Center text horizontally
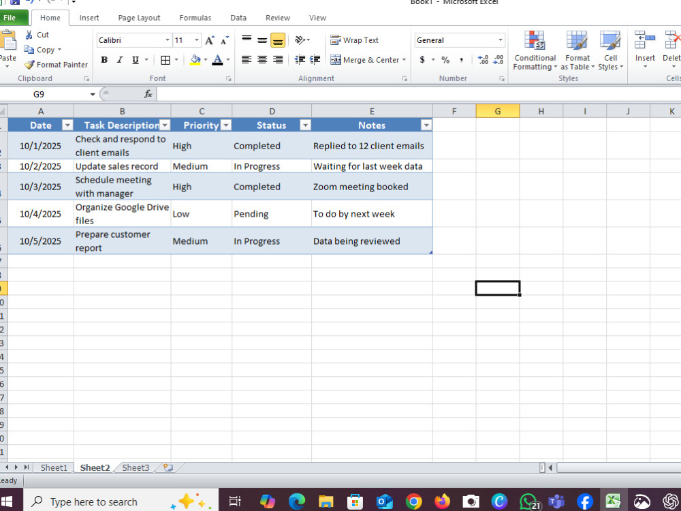 pos(262,60)
